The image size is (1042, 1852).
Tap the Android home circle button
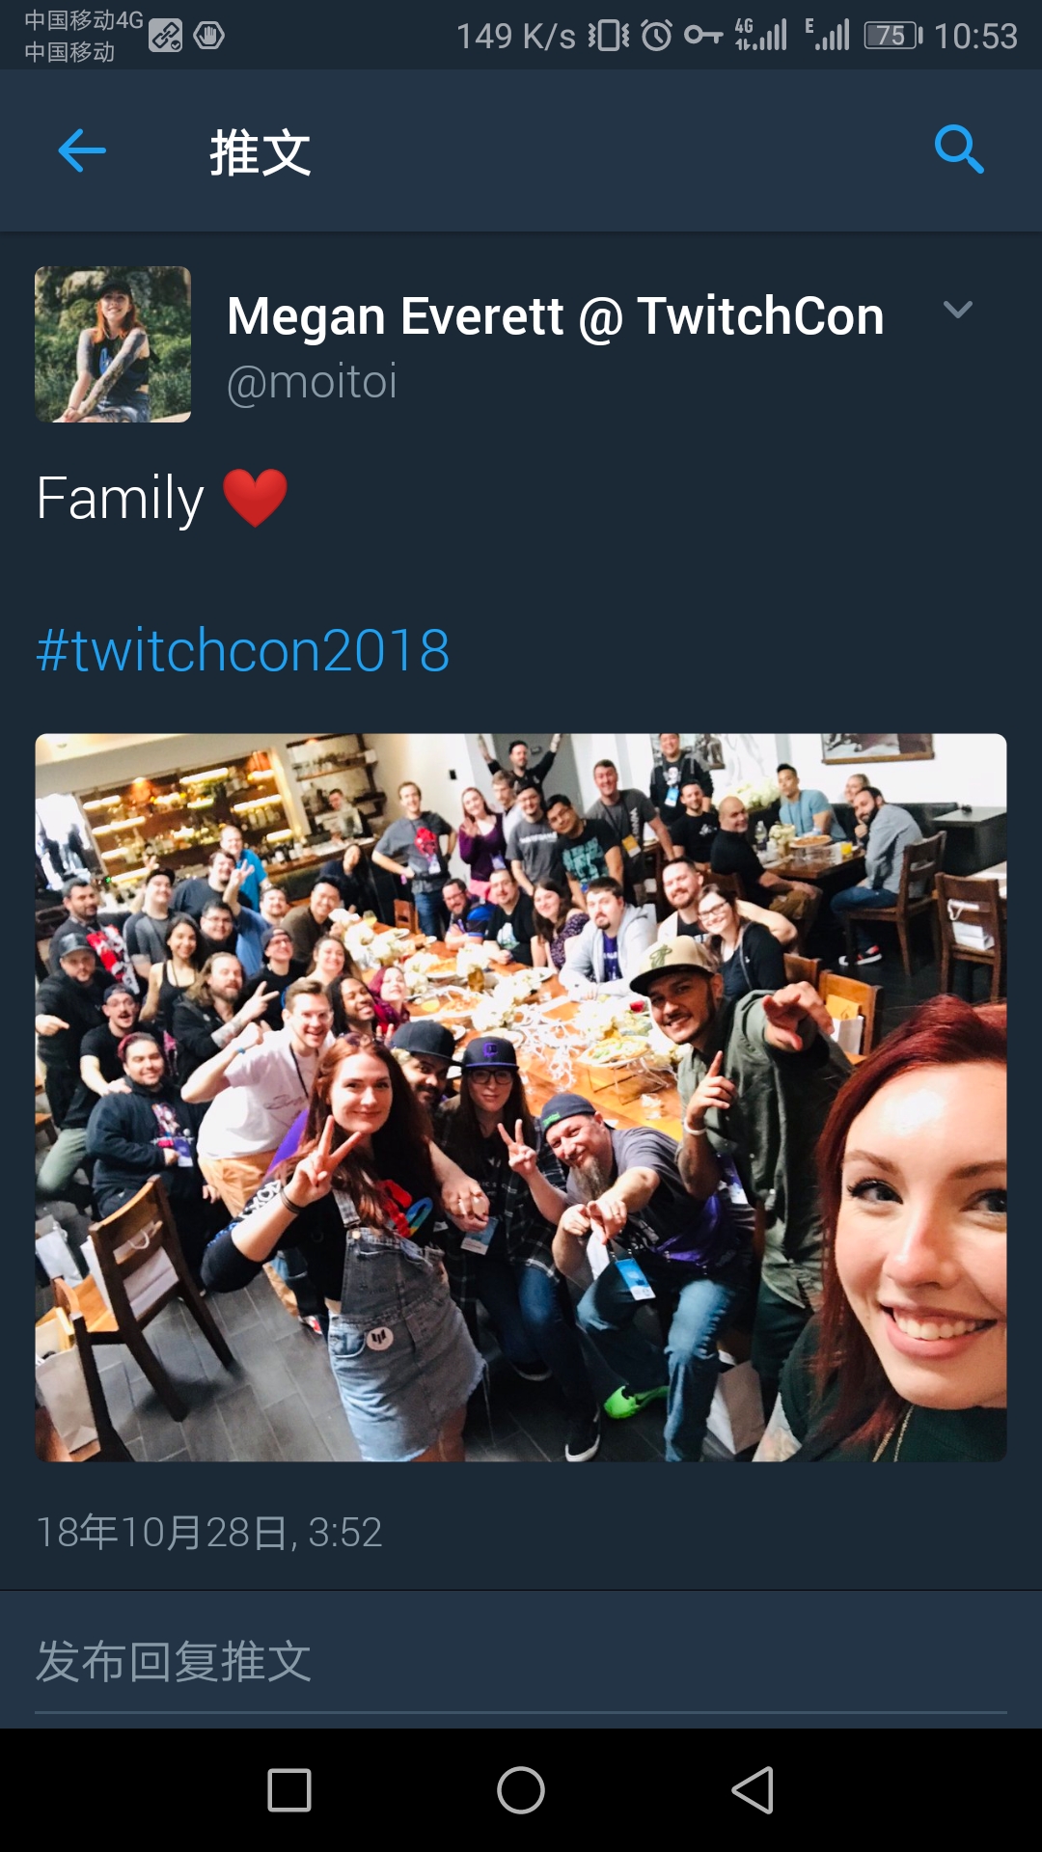click(521, 1790)
